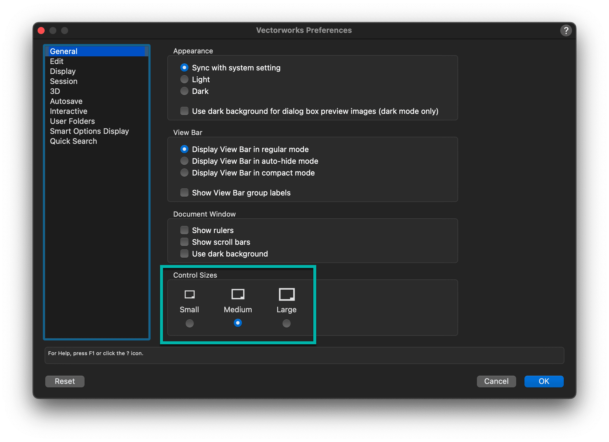609x442 pixels.
Task: Click the Medium control size icon
Action: (x=238, y=294)
